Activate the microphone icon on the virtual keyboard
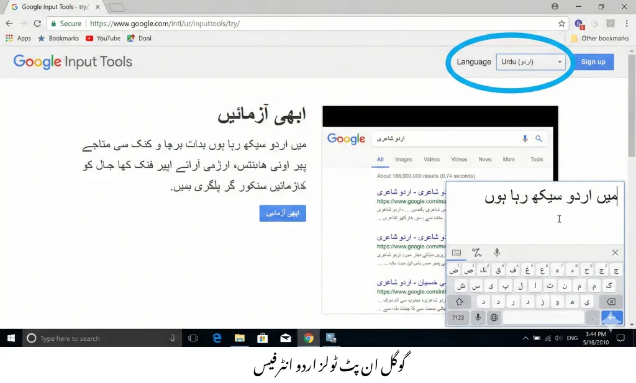 [x=497, y=252]
